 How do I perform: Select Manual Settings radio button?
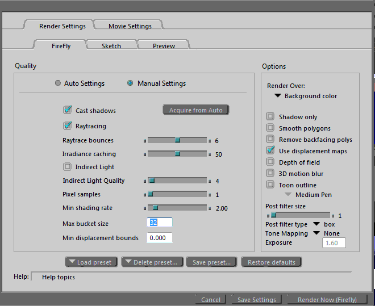coord(130,83)
